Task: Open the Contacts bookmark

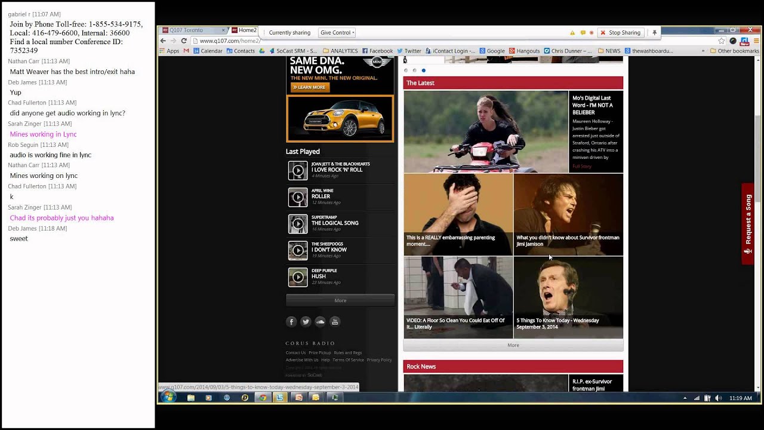Action: (x=240, y=51)
